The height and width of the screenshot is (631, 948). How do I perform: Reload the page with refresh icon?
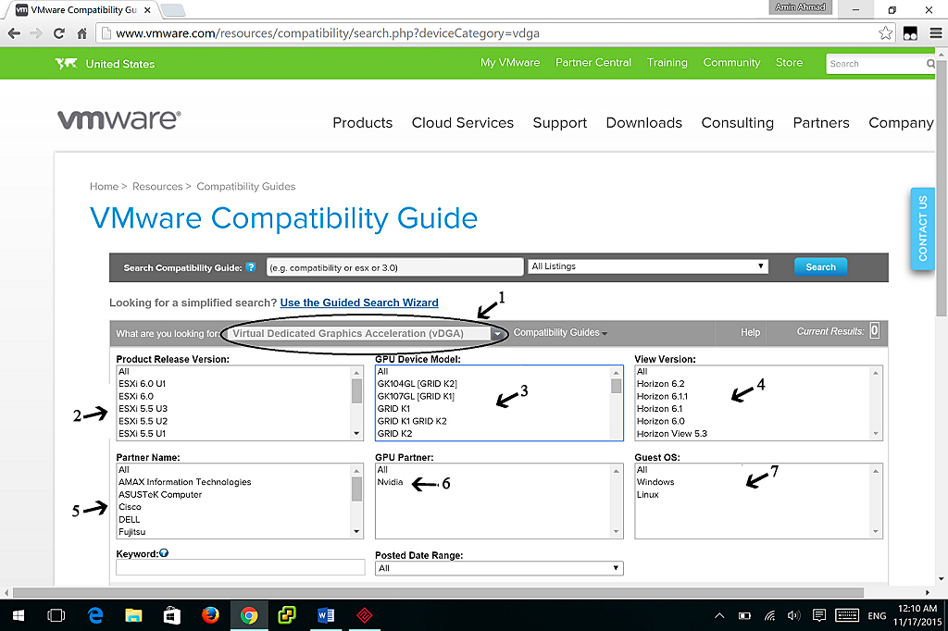58,33
